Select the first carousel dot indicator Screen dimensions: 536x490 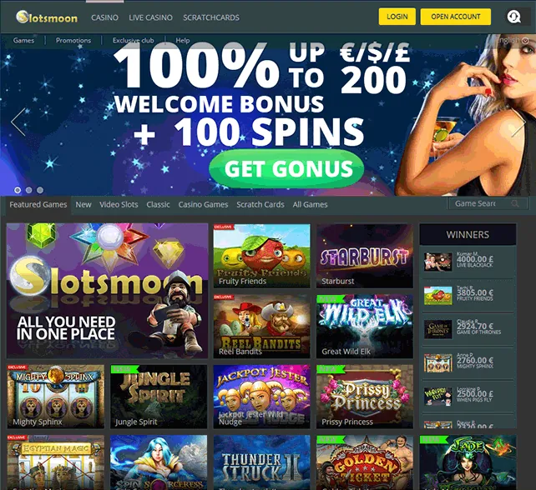pyautogui.click(x=18, y=190)
